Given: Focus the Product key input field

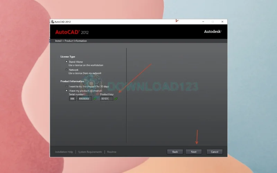Looking at the screenshot, I should click(107, 99).
